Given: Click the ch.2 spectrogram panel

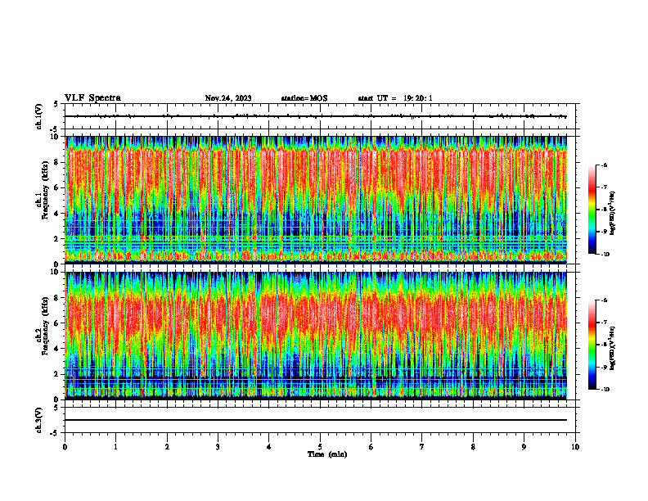Looking at the screenshot, I should [x=316, y=336].
